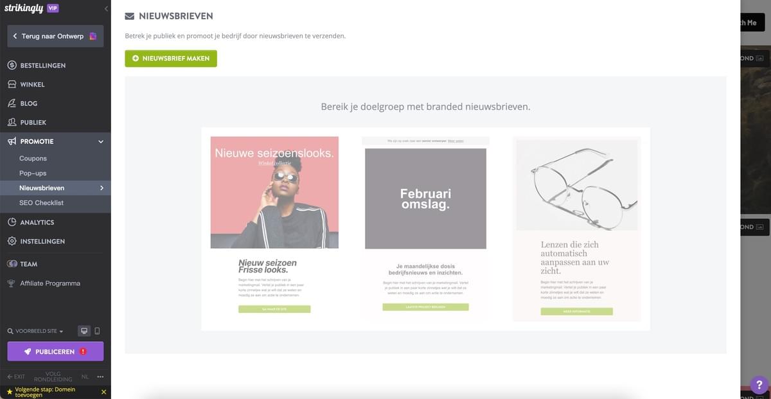Click the Blog pen icon
This screenshot has width=771, height=399.
click(12, 103)
